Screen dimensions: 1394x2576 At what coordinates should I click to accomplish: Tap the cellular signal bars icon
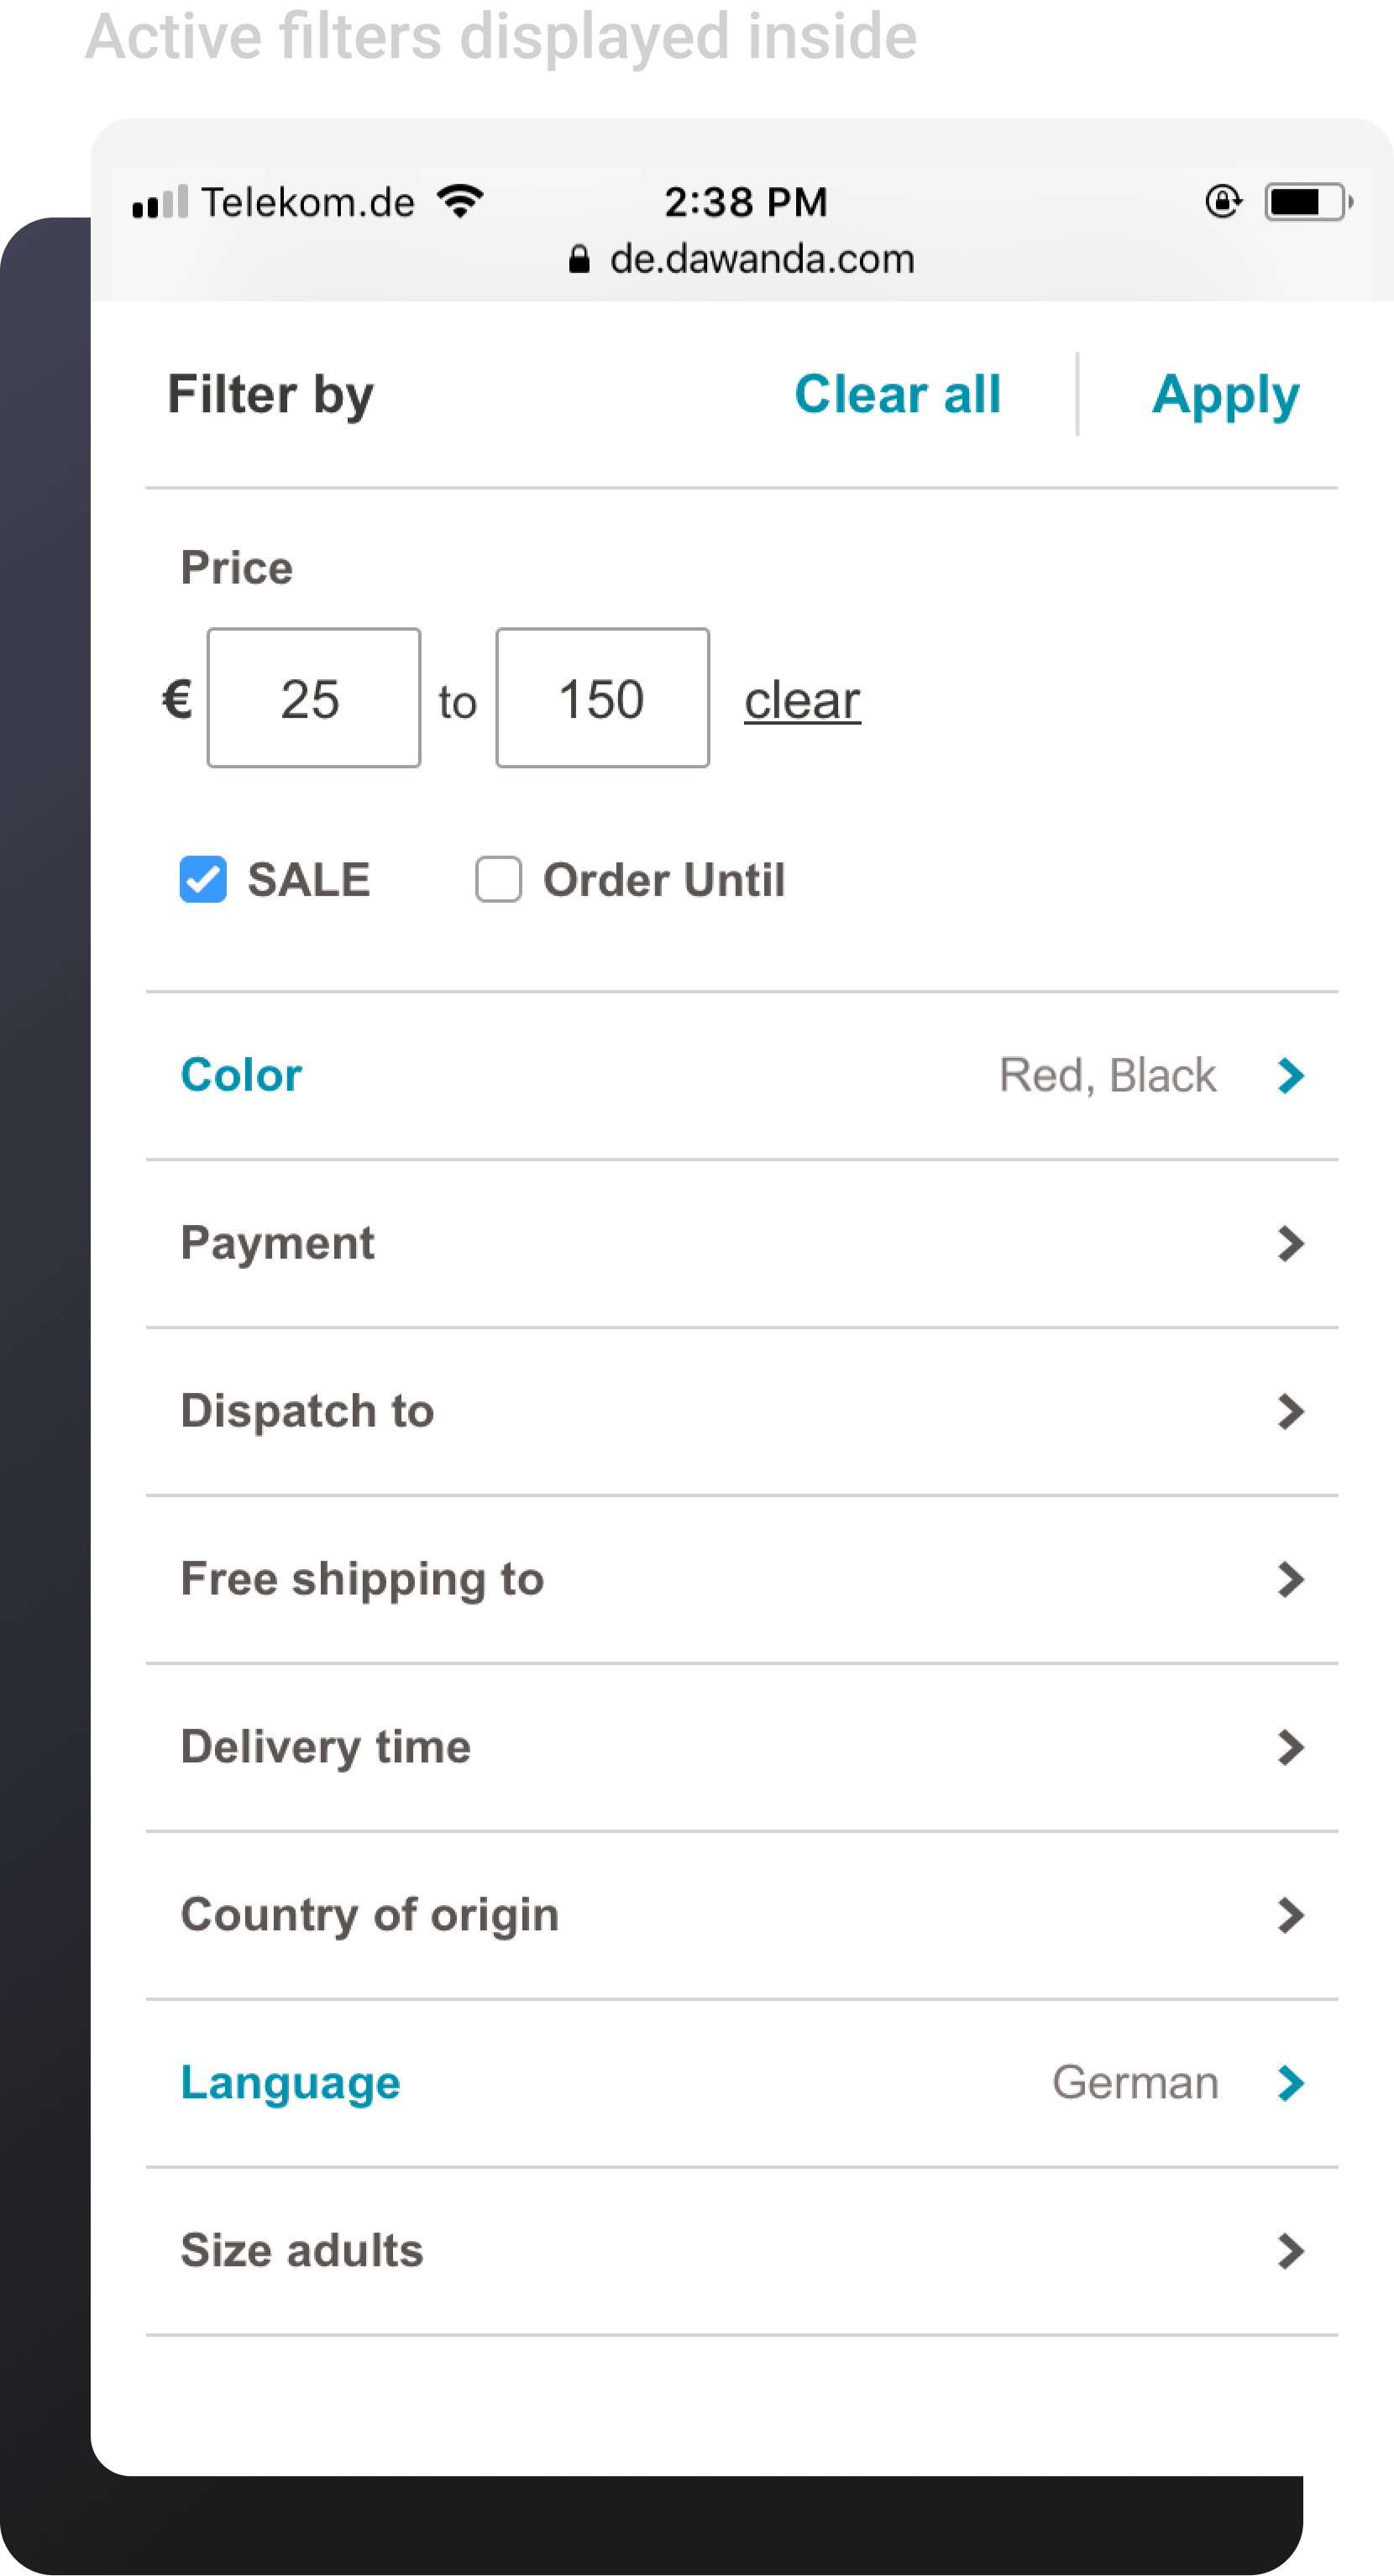point(160,202)
